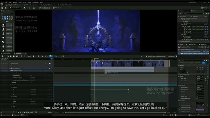Open Settings at top right of toolbar
Image resolution: width=210 pixels, height=118 pixels.
pos(205,8)
